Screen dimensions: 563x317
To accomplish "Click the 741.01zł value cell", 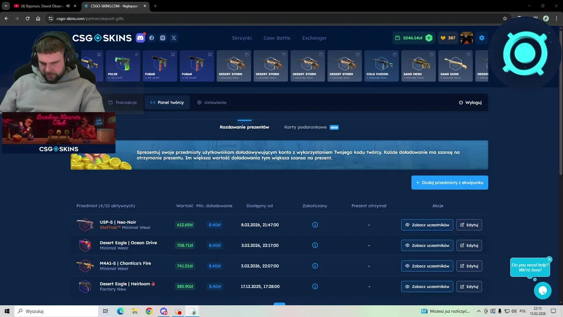I will click(185, 266).
